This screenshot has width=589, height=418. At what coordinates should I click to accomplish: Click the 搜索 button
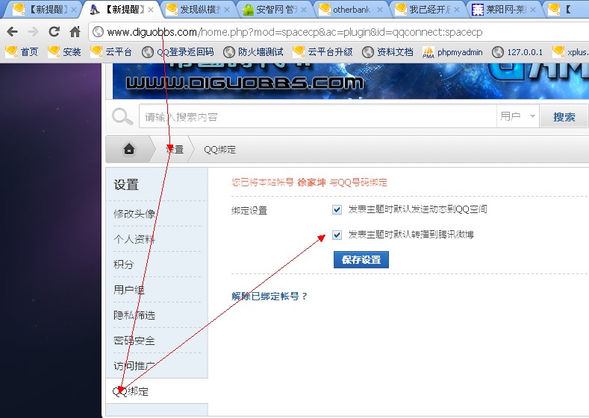click(564, 116)
